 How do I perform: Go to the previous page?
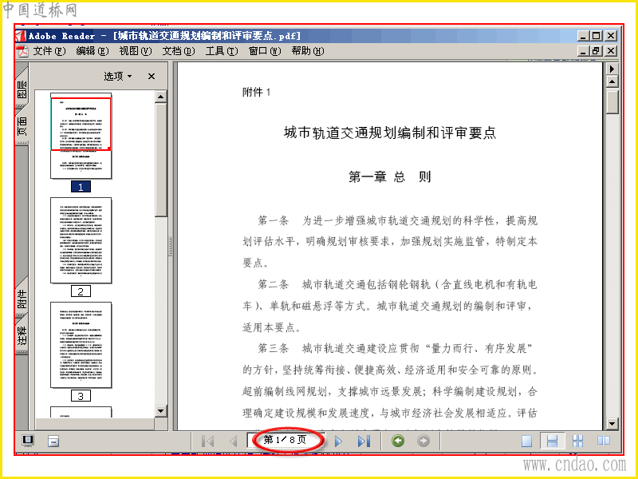pos(233,441)
